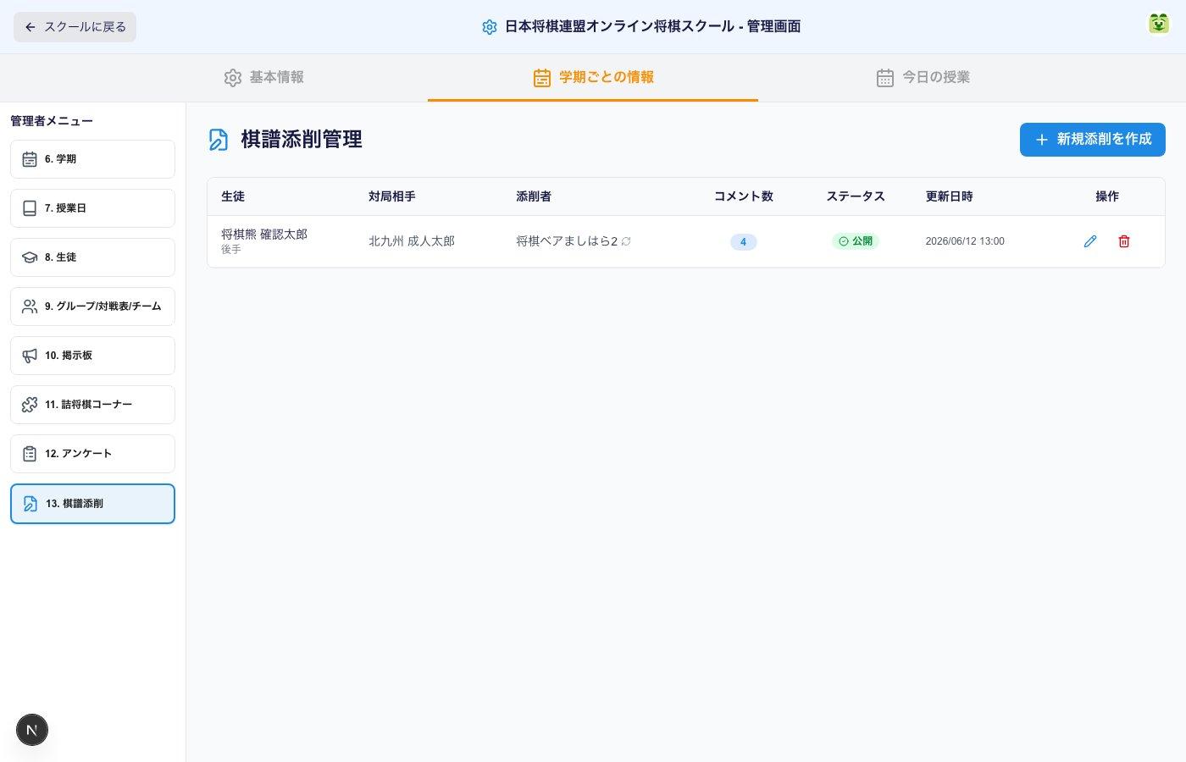Click the 生徒 column header
Viewport: 1186px width, 762px height.
[233, 196]
